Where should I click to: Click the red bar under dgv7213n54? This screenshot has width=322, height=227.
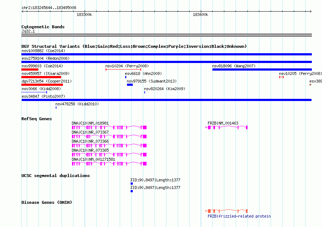[x=42, y=85]
